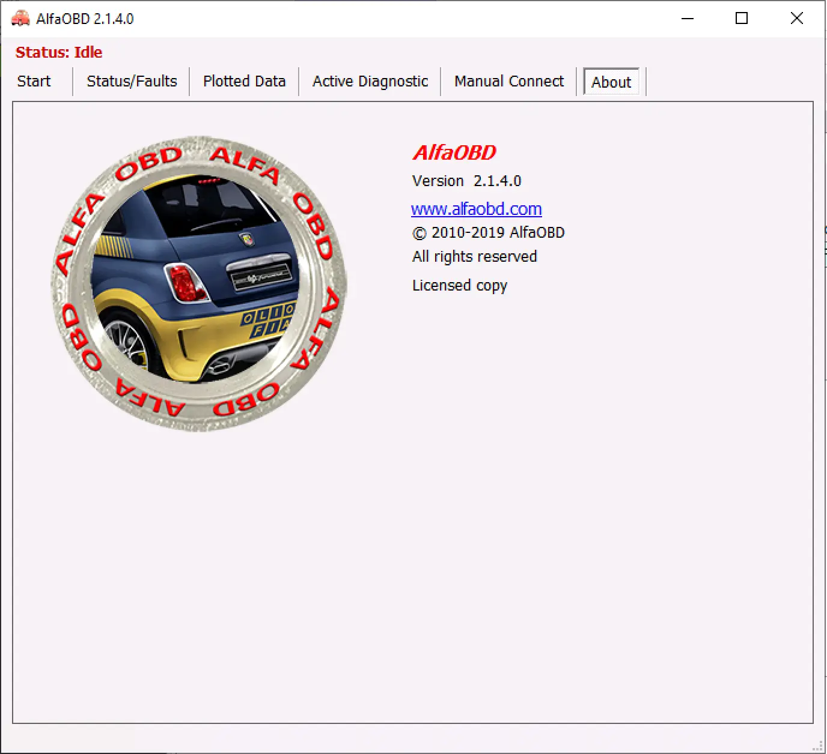The image size is (827, 754).
Task: Click the AlfaOBD car icon in title bar
Action: coord(20,19)
